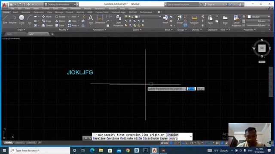Click the Plot printer icon in quick access
This screenshot has width=275, height=154.
click(29, 4)
